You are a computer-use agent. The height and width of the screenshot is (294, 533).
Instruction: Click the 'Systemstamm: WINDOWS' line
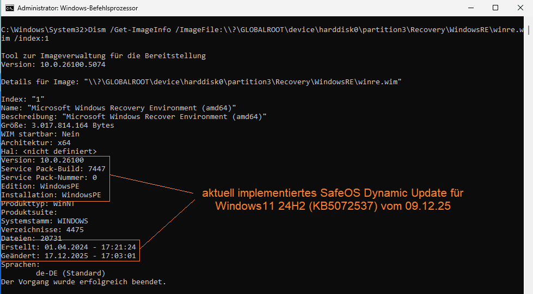(45, 221)
